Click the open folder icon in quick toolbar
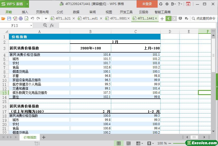This screenshot has height=146, width=218. pos(3,18)
